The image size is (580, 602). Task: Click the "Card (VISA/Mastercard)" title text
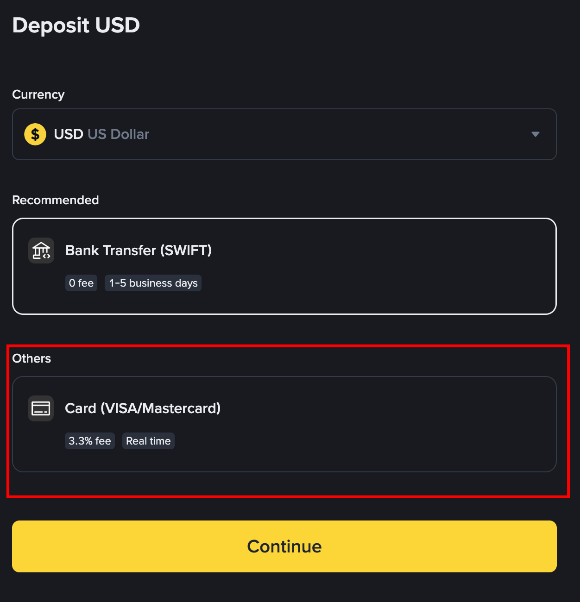pos(143,408)
